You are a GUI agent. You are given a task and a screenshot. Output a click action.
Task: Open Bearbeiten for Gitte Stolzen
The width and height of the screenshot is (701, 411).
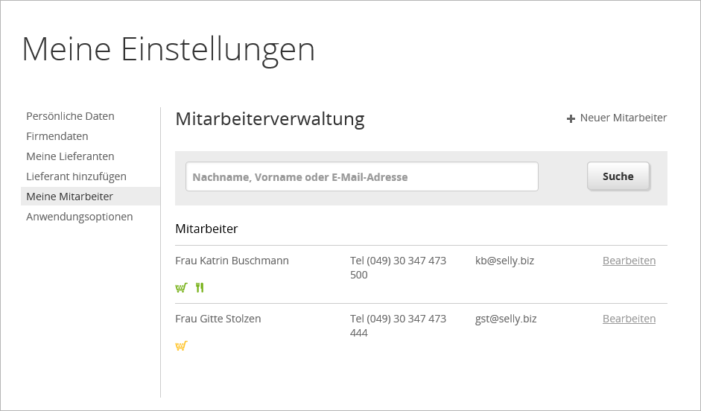coord(629,319)
